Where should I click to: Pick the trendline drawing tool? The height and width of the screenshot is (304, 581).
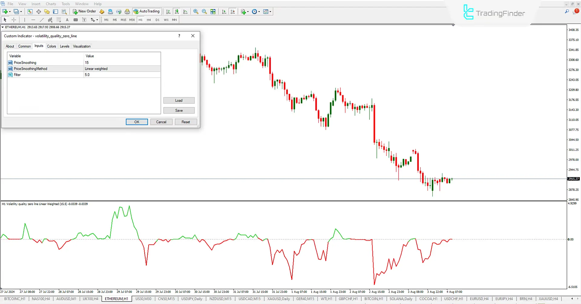(42, 20)
